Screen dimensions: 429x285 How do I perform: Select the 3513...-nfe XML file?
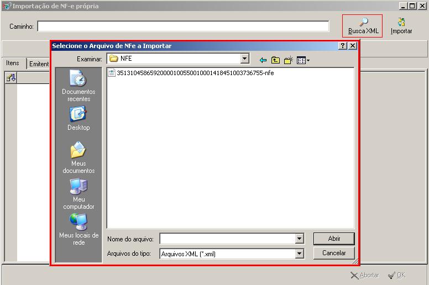pyautogui.click(x=195, y=73)
